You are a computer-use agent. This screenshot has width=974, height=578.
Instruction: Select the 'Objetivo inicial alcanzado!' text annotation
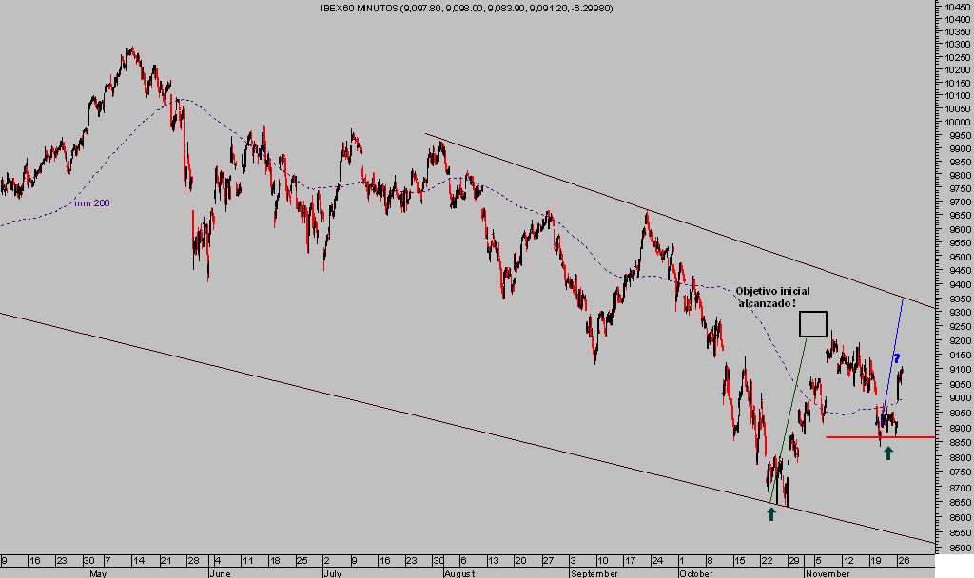click(x=772, y=296)
